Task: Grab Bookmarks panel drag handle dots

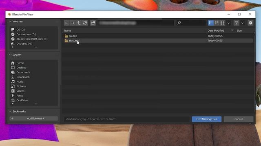Action: [x=57, y=112]
